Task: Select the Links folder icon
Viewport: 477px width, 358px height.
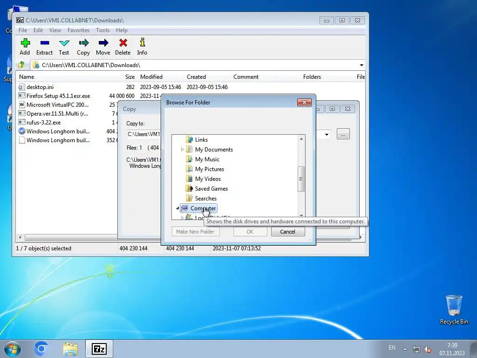Action: [x=189, y=140]
